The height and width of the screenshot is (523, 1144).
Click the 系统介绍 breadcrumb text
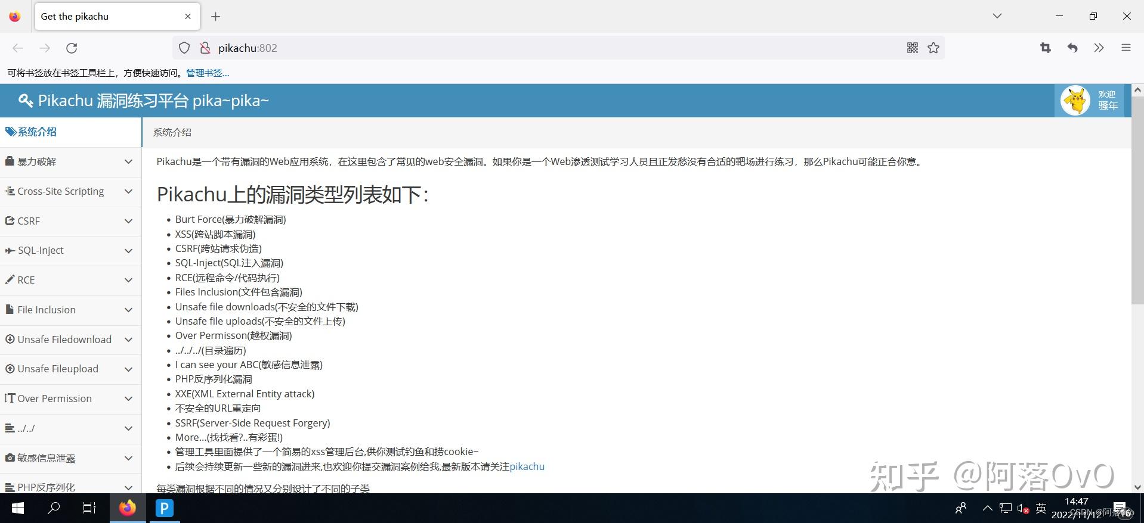172,132
